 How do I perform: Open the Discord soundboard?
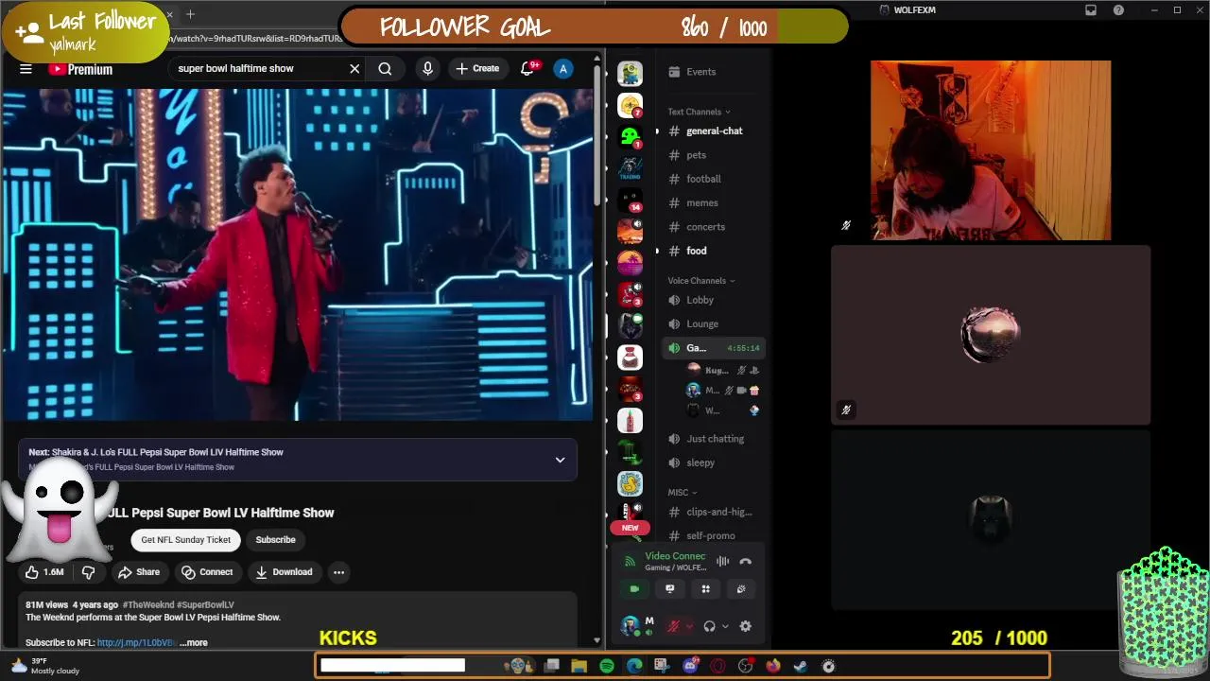tap(741, 588)
